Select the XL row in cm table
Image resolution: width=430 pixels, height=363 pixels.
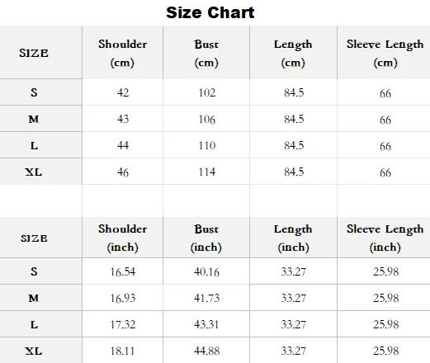click(x=215, y=172)
